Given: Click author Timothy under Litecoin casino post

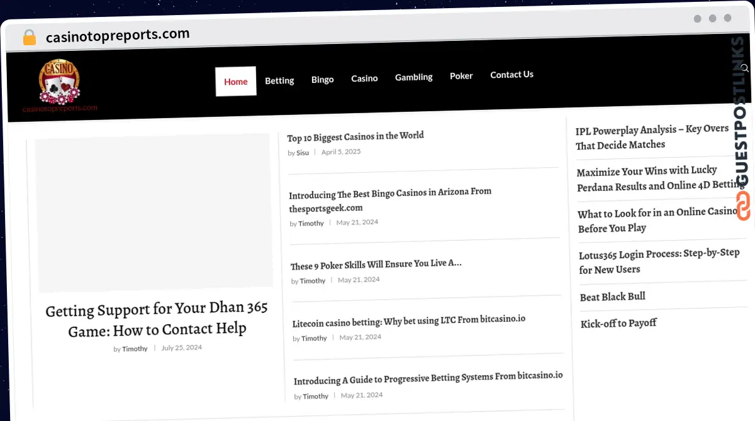Looking at the screenshot, I should coord(314,338).
